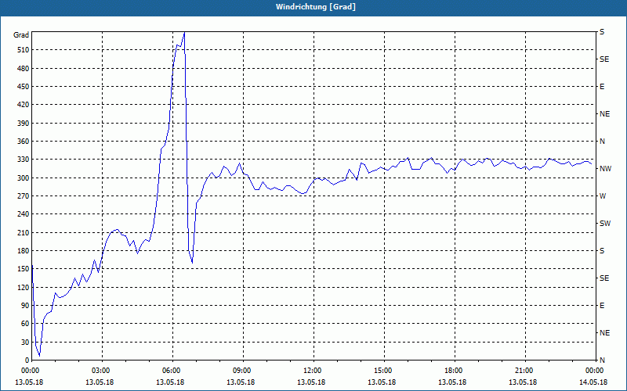This screenshot has width=627, height=391.
Task: Click the 270 y-axis value
Action: tap(23, 196)
